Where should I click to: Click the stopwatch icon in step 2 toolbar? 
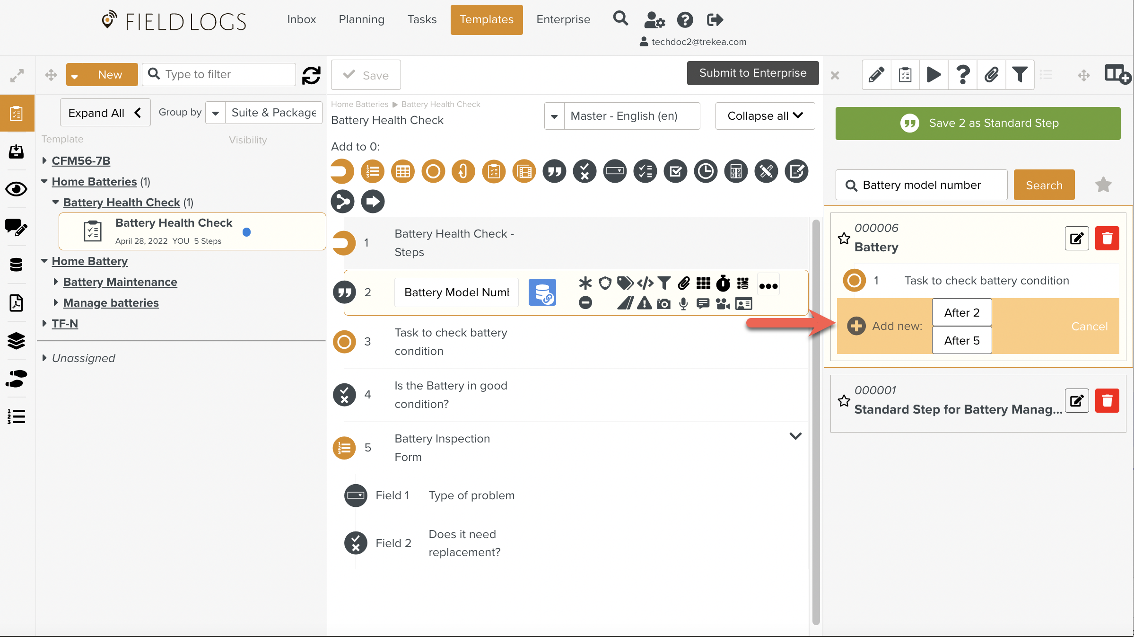click(723, 283)
